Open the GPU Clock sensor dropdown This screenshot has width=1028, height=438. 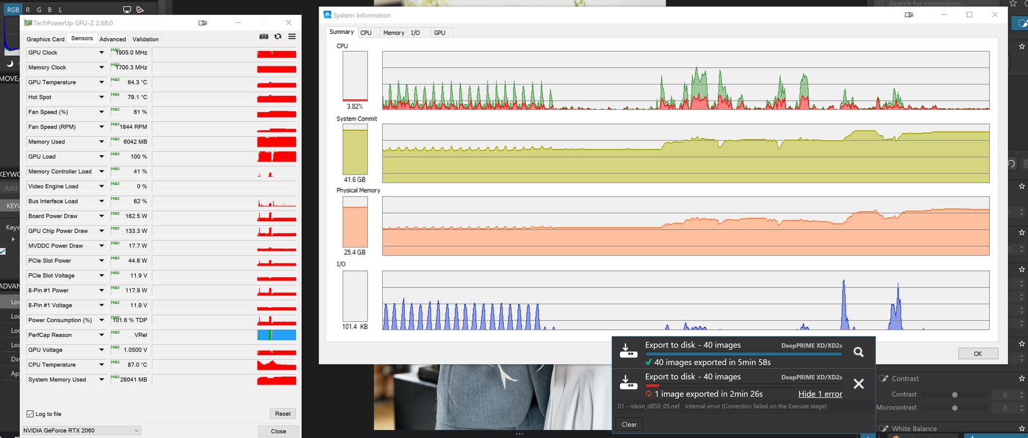click(101, 52)
